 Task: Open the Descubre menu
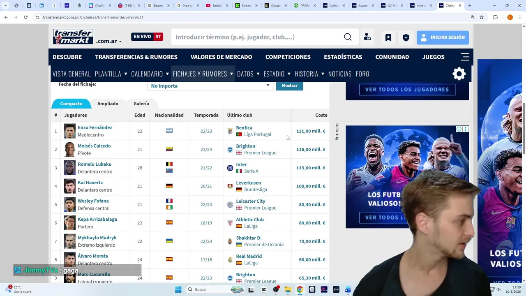[x=67, y=57]
